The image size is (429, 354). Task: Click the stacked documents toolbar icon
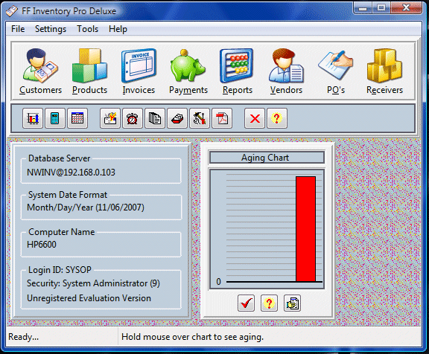pos(155,118)
